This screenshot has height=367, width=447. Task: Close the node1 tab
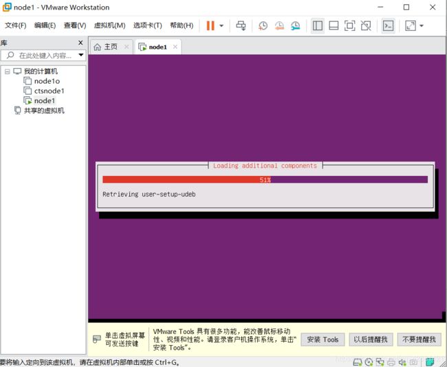pos(175,47)
